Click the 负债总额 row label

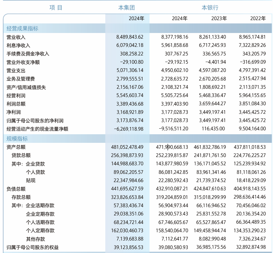pyautogui.click(x=16, y=189)
